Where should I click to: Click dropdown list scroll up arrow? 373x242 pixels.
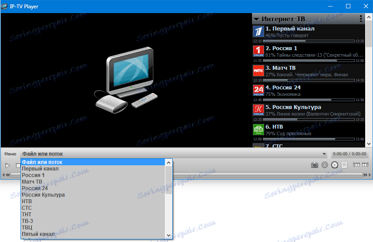click(x=169, y=163)
